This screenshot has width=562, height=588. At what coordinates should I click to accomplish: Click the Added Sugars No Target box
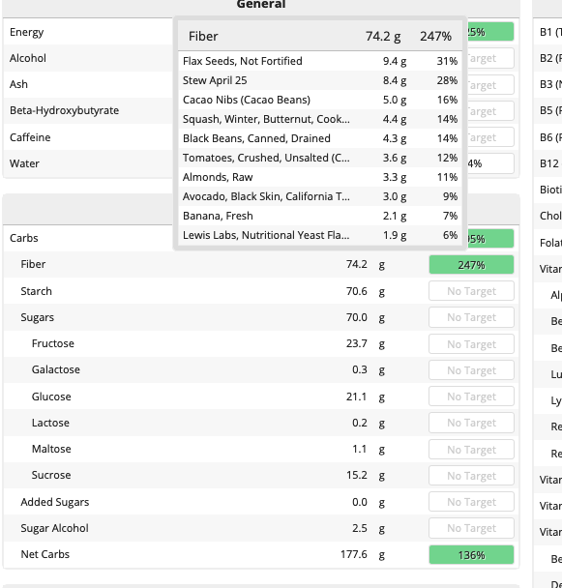pos(471,502)
